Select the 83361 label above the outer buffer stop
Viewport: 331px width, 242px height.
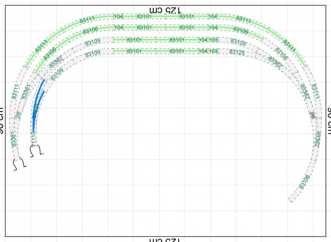coord(14,139)
